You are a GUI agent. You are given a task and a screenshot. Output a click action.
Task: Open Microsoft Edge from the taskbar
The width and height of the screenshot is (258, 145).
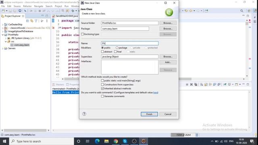[97, 141]
